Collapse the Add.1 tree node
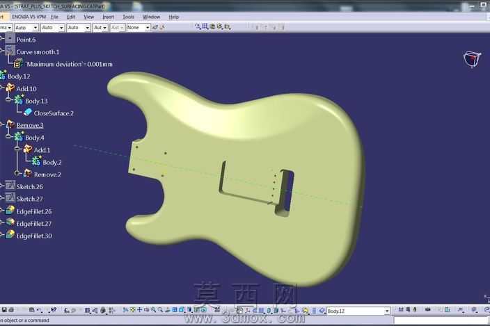This screenshot has height=326, width=490. pyautogui.click(x=17, y=149)
